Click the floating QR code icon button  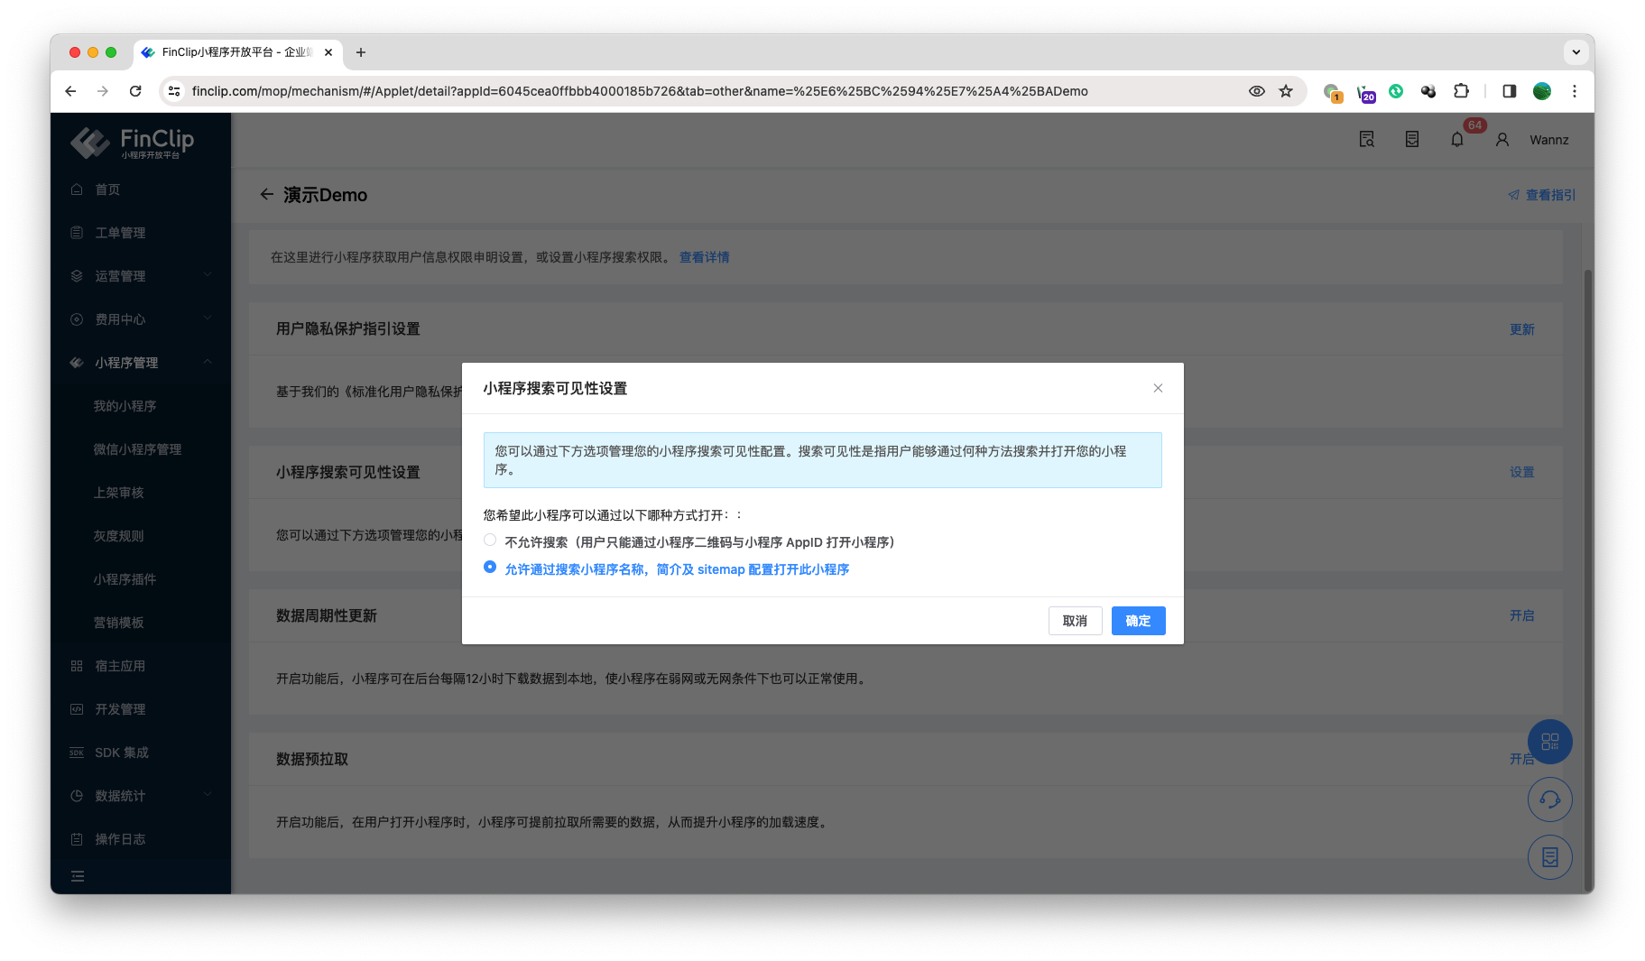pyautogui.click(x=1549, y=742)
